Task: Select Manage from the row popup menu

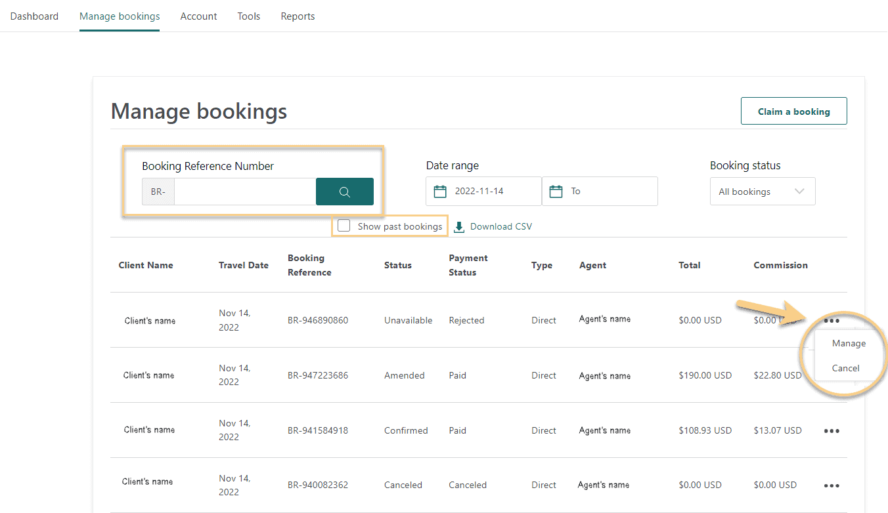Action: [x=849, y=343]
